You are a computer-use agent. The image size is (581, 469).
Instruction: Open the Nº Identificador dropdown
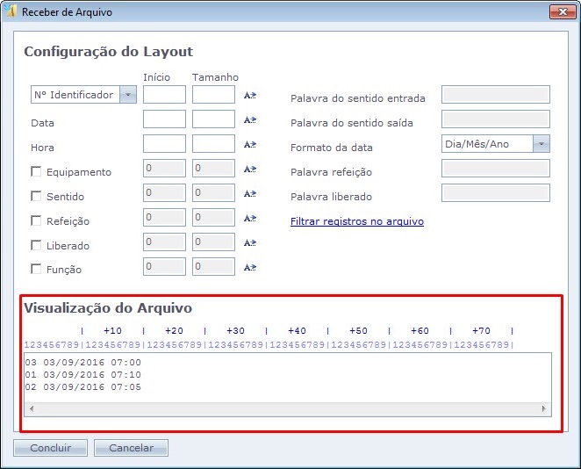pyautogui.click(x=128, y=95)
